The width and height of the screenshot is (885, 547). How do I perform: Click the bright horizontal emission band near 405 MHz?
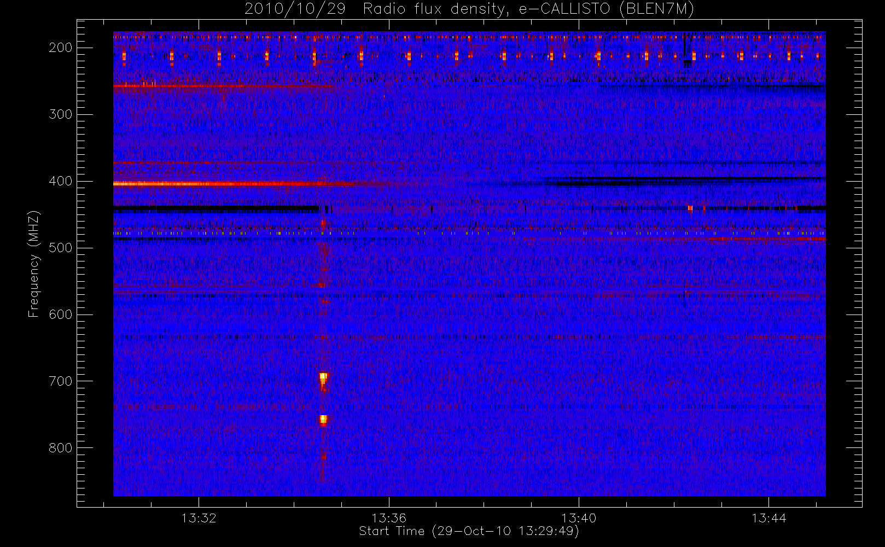(235, 184)
